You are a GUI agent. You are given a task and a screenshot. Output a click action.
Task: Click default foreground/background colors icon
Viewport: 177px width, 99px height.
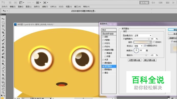tap(2, 96)
